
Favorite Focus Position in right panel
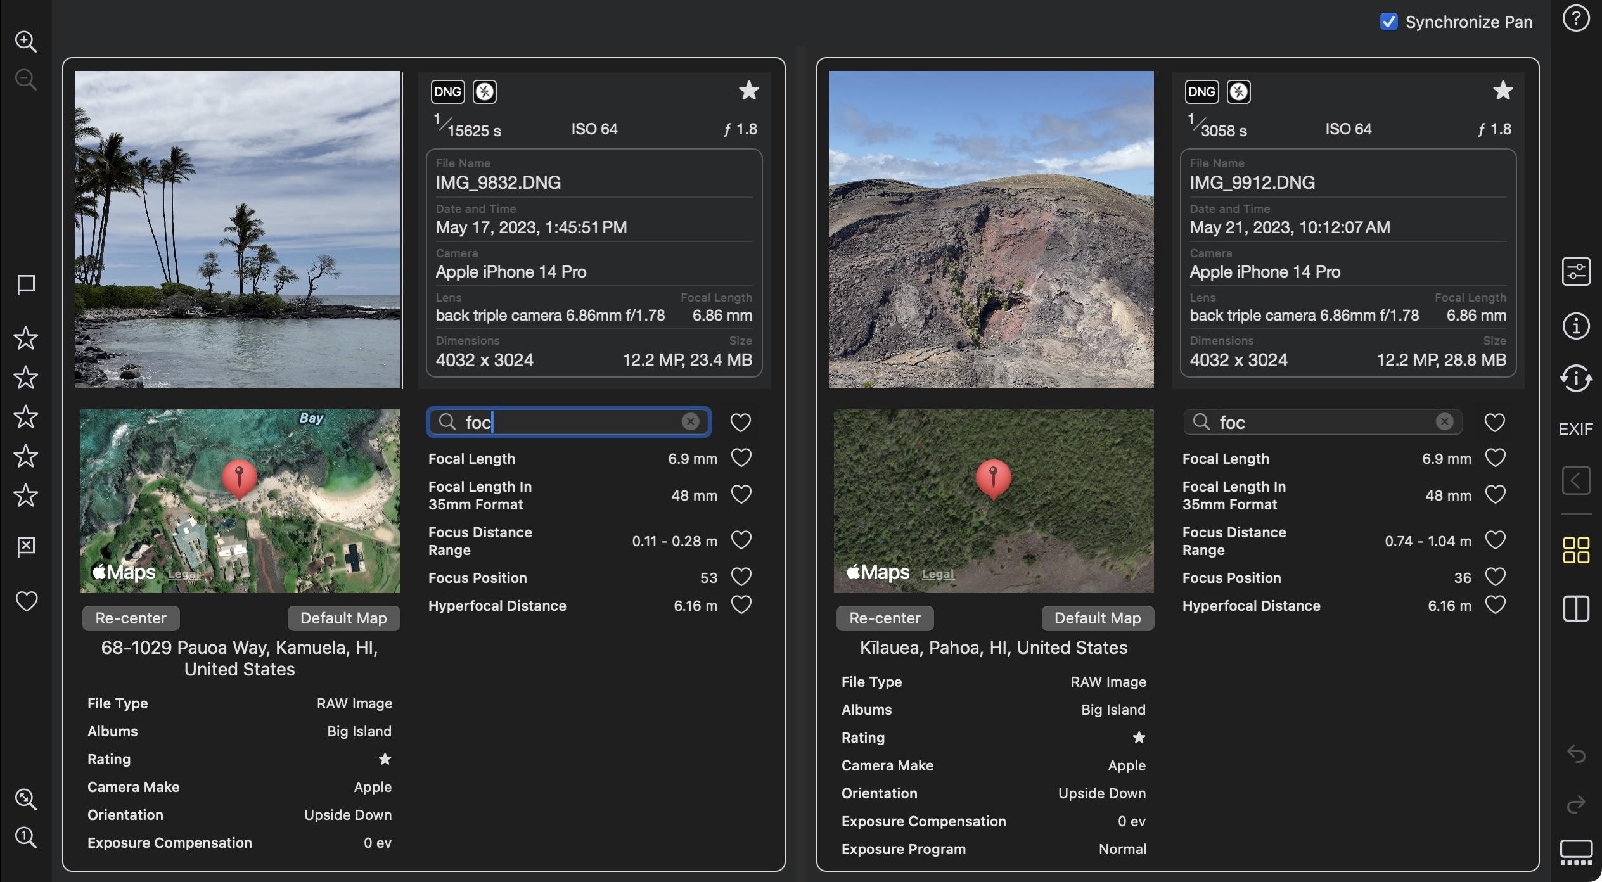1495,577
